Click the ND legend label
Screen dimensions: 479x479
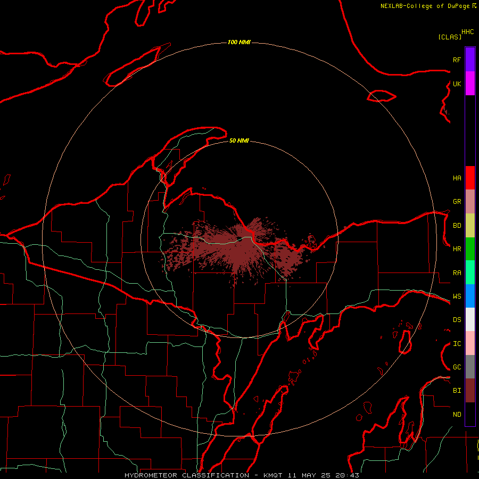pyautogui.click(x=457, y=415)
